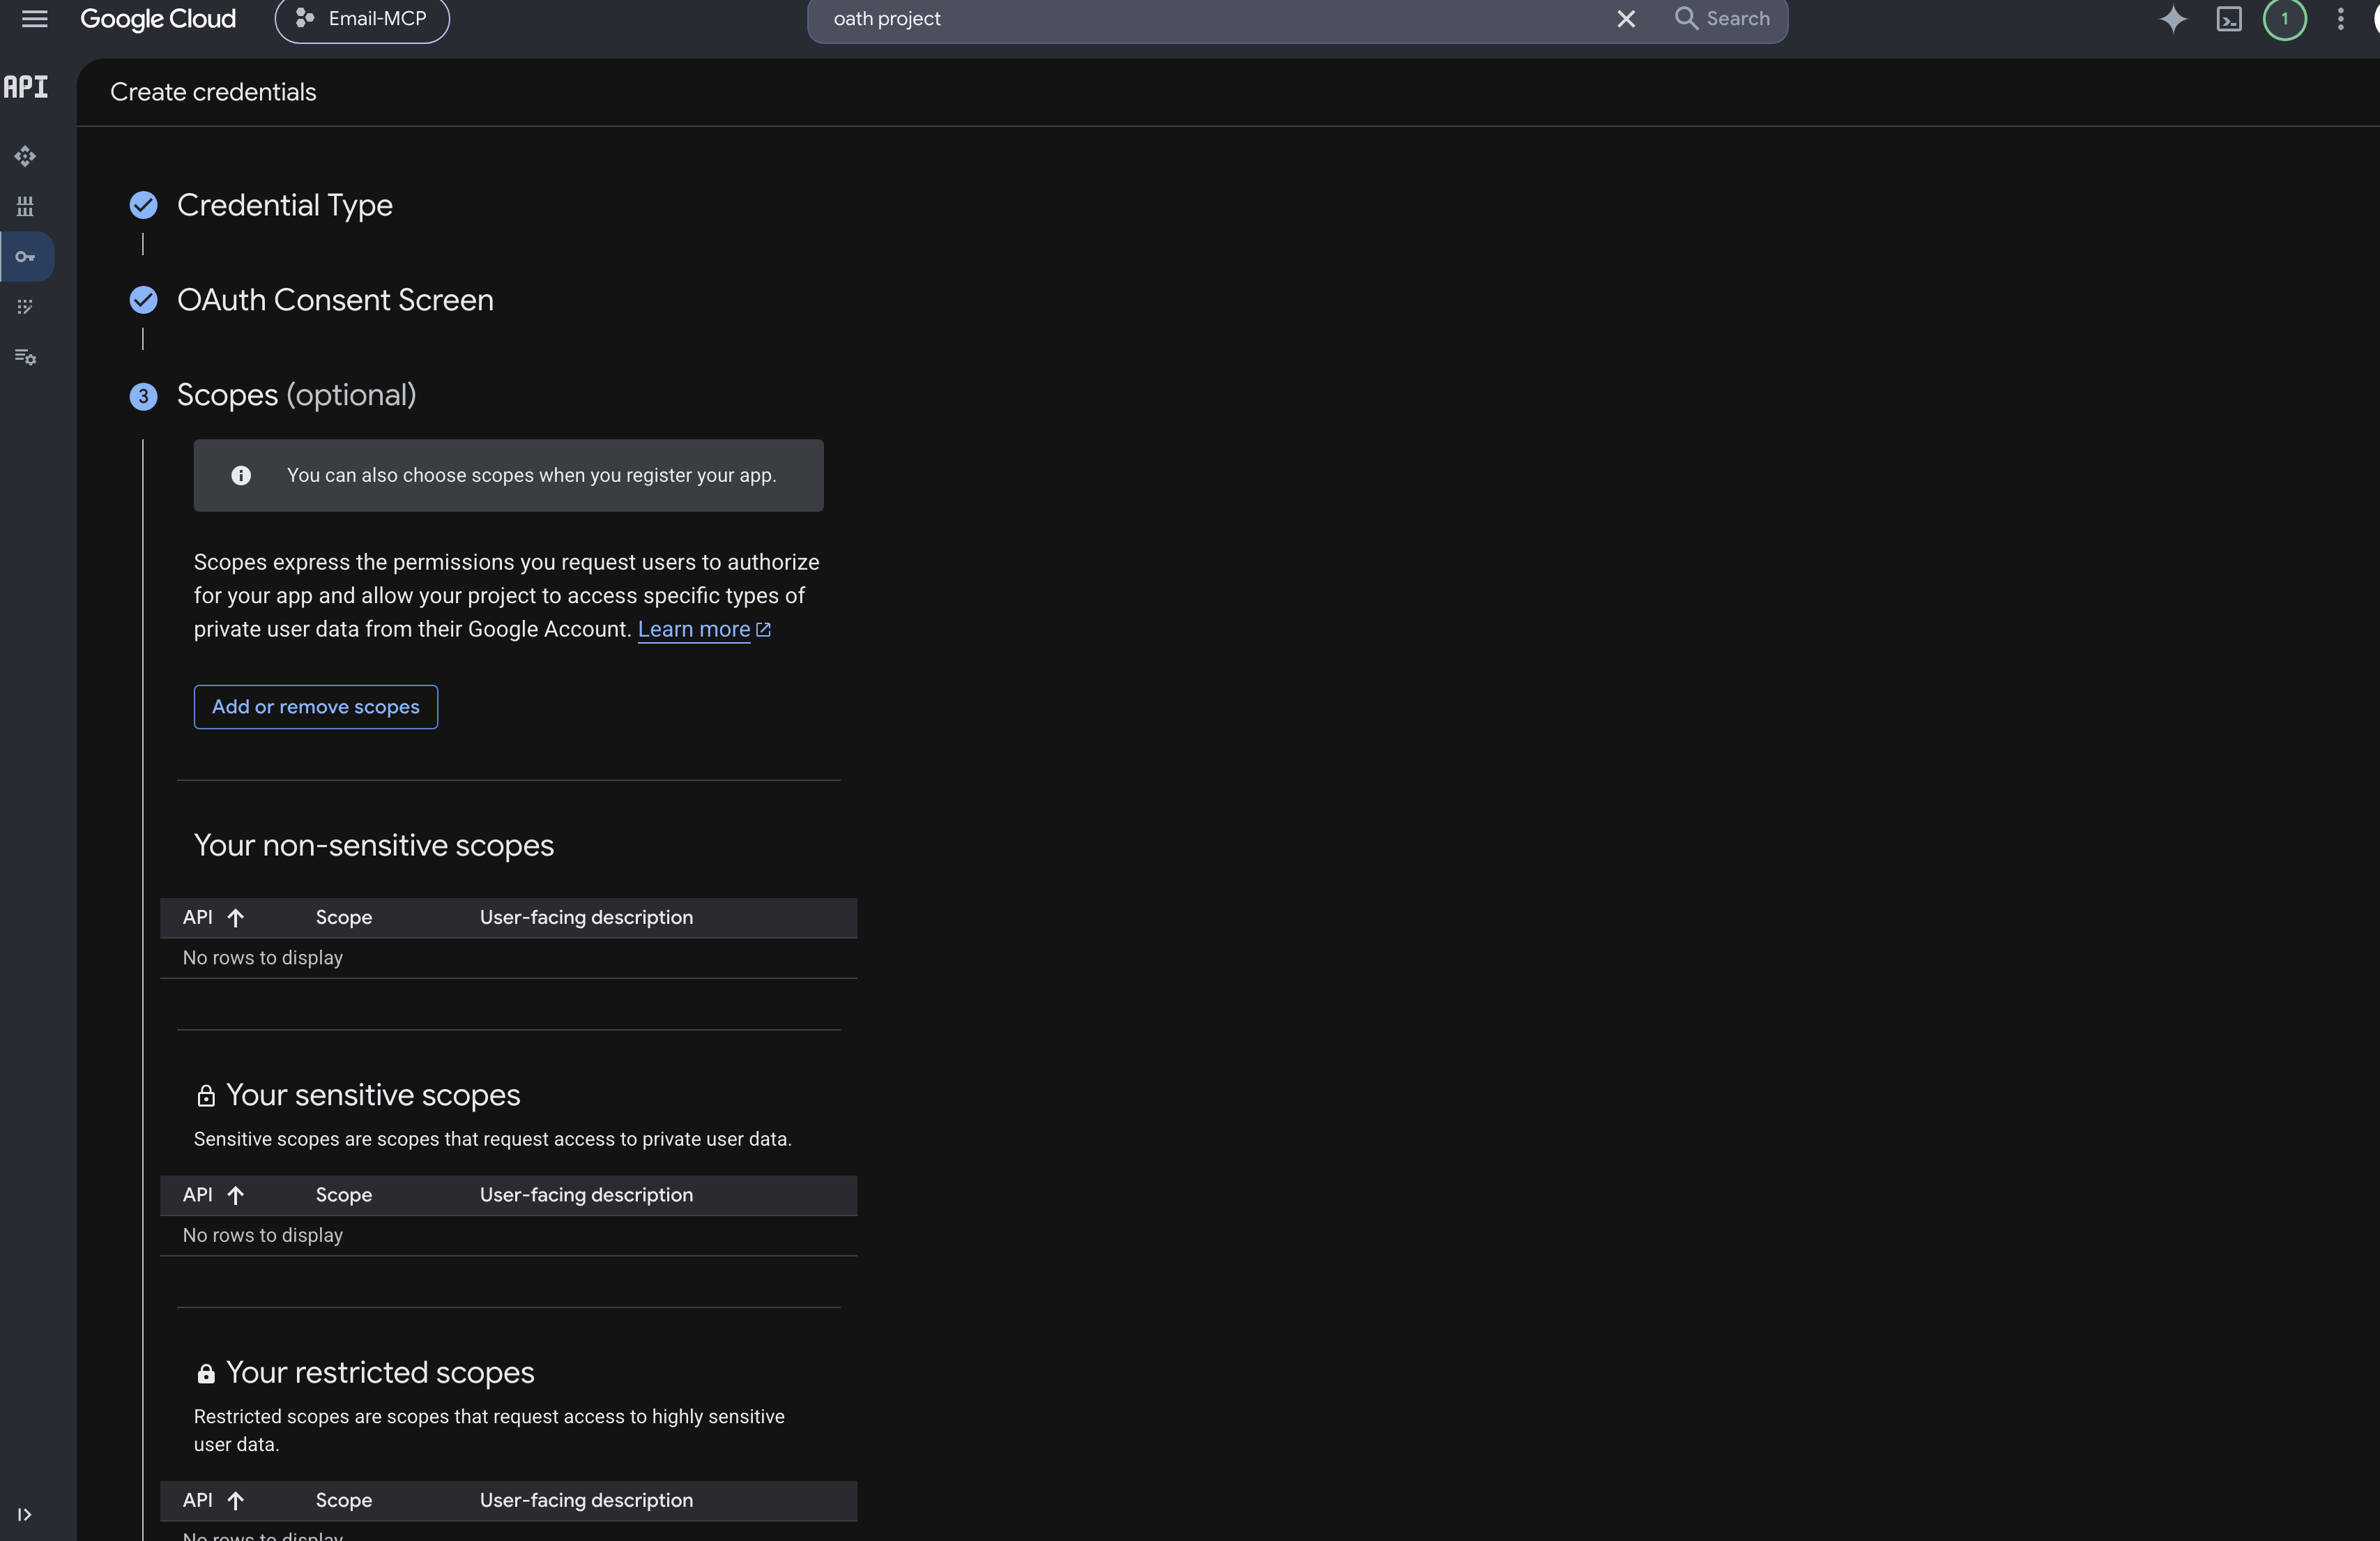
Task: Open the three-dot more options menu
Action: click(2340, 19)
